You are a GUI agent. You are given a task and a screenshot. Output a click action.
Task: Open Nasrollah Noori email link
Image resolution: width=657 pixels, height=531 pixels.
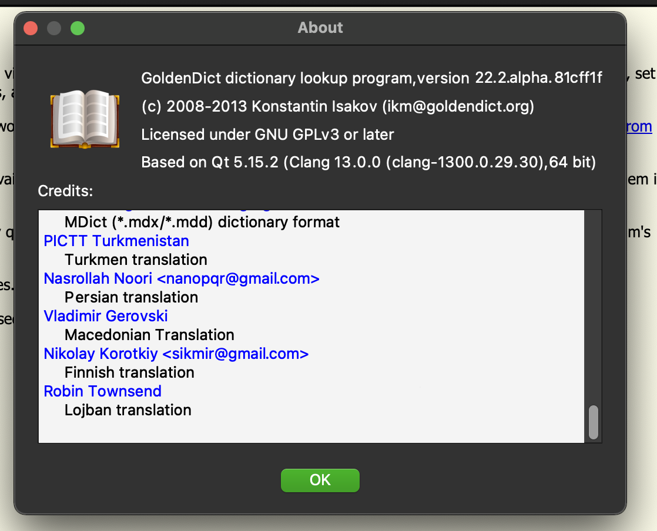[182, 278]
